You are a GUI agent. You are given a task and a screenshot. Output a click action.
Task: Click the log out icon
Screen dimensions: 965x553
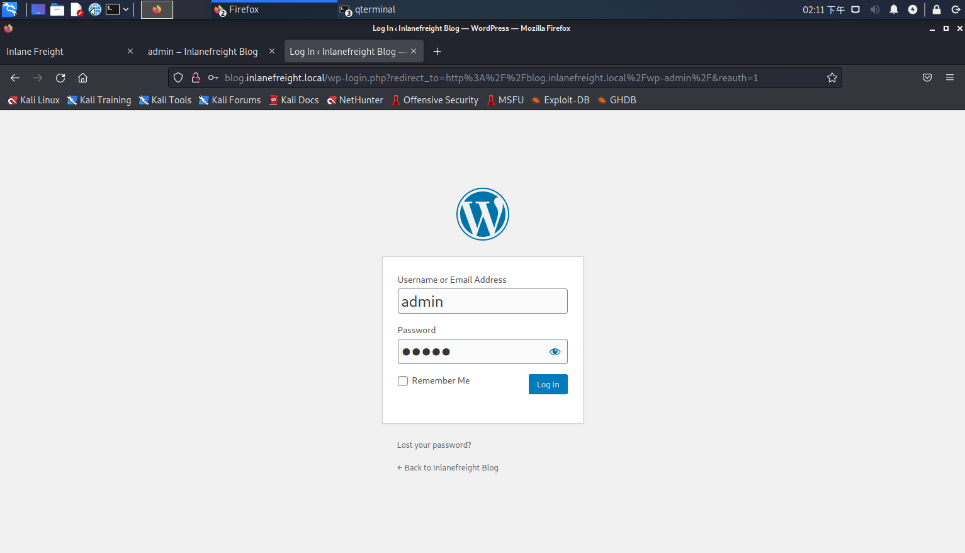[x=956, y=9]
